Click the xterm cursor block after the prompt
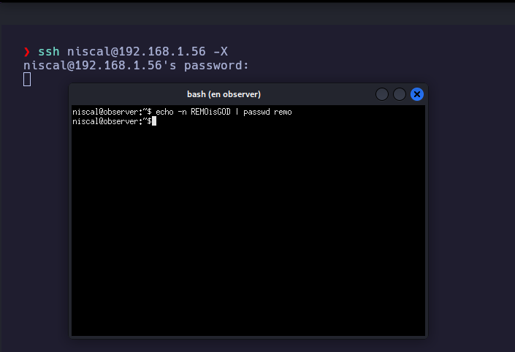The width and height of the screenshot is (515, 352). coord(154,121)
